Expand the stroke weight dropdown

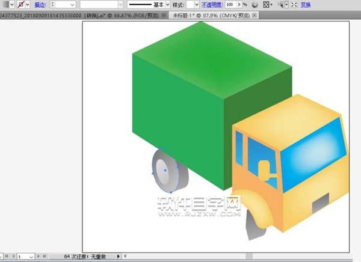pyautogui.click(x=72, y=5)
